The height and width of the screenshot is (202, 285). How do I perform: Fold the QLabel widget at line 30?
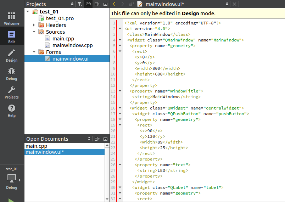[120, 187]
